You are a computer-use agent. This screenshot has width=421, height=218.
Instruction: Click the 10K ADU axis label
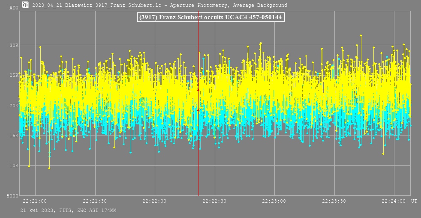pos(14,165)
